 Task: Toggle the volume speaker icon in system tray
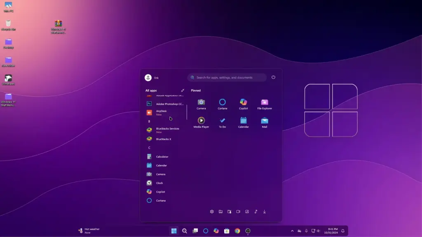click(x=318, y=231)
